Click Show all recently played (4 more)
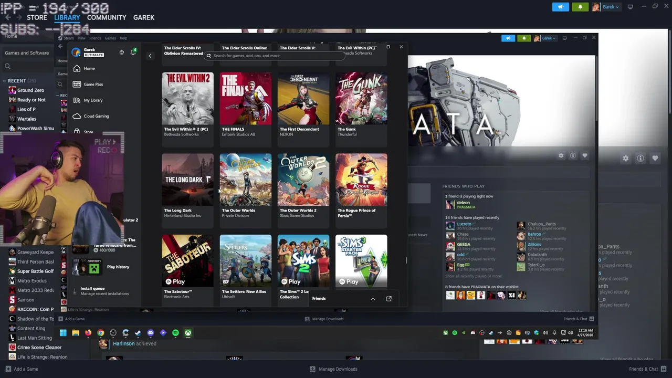 474,276
